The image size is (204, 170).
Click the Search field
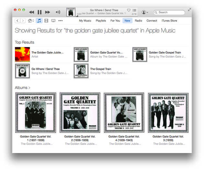coord(169,12)
